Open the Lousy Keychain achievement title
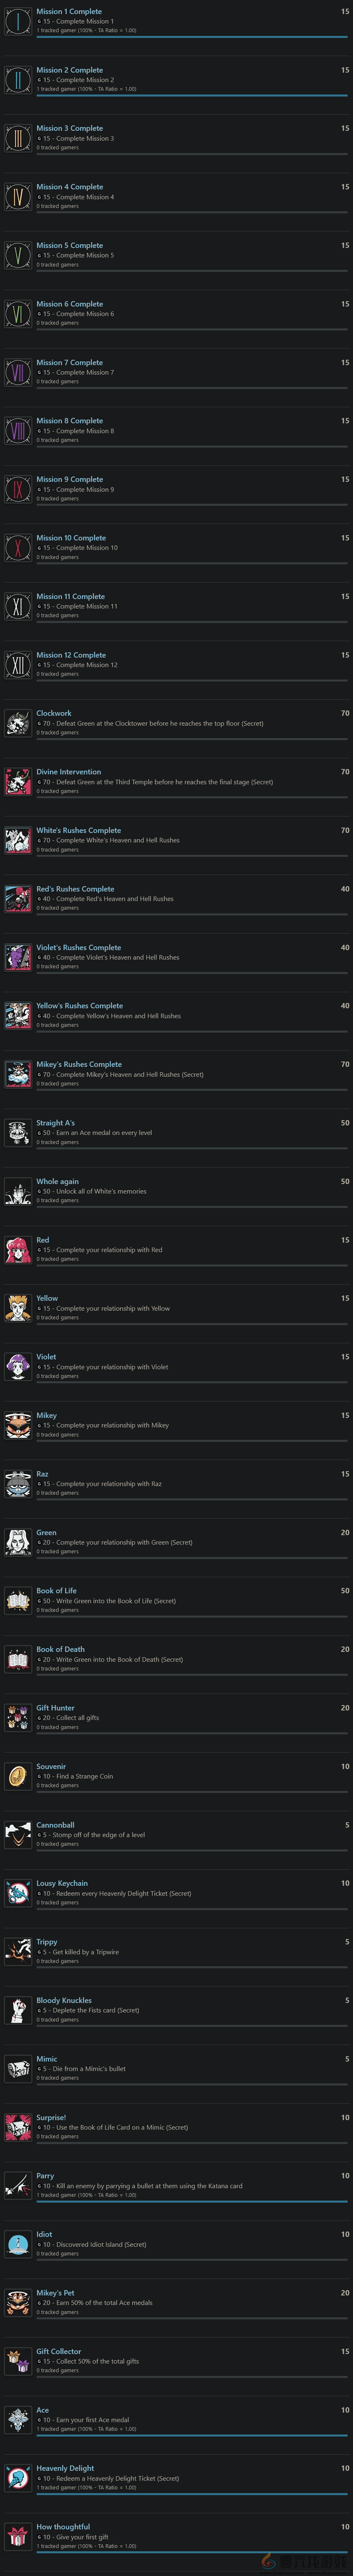The image size is (353, 2576). point(62,1883)
